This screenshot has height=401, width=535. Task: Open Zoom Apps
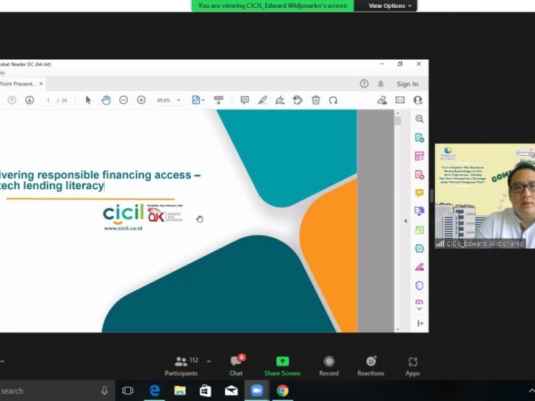(x=413, y=366)
